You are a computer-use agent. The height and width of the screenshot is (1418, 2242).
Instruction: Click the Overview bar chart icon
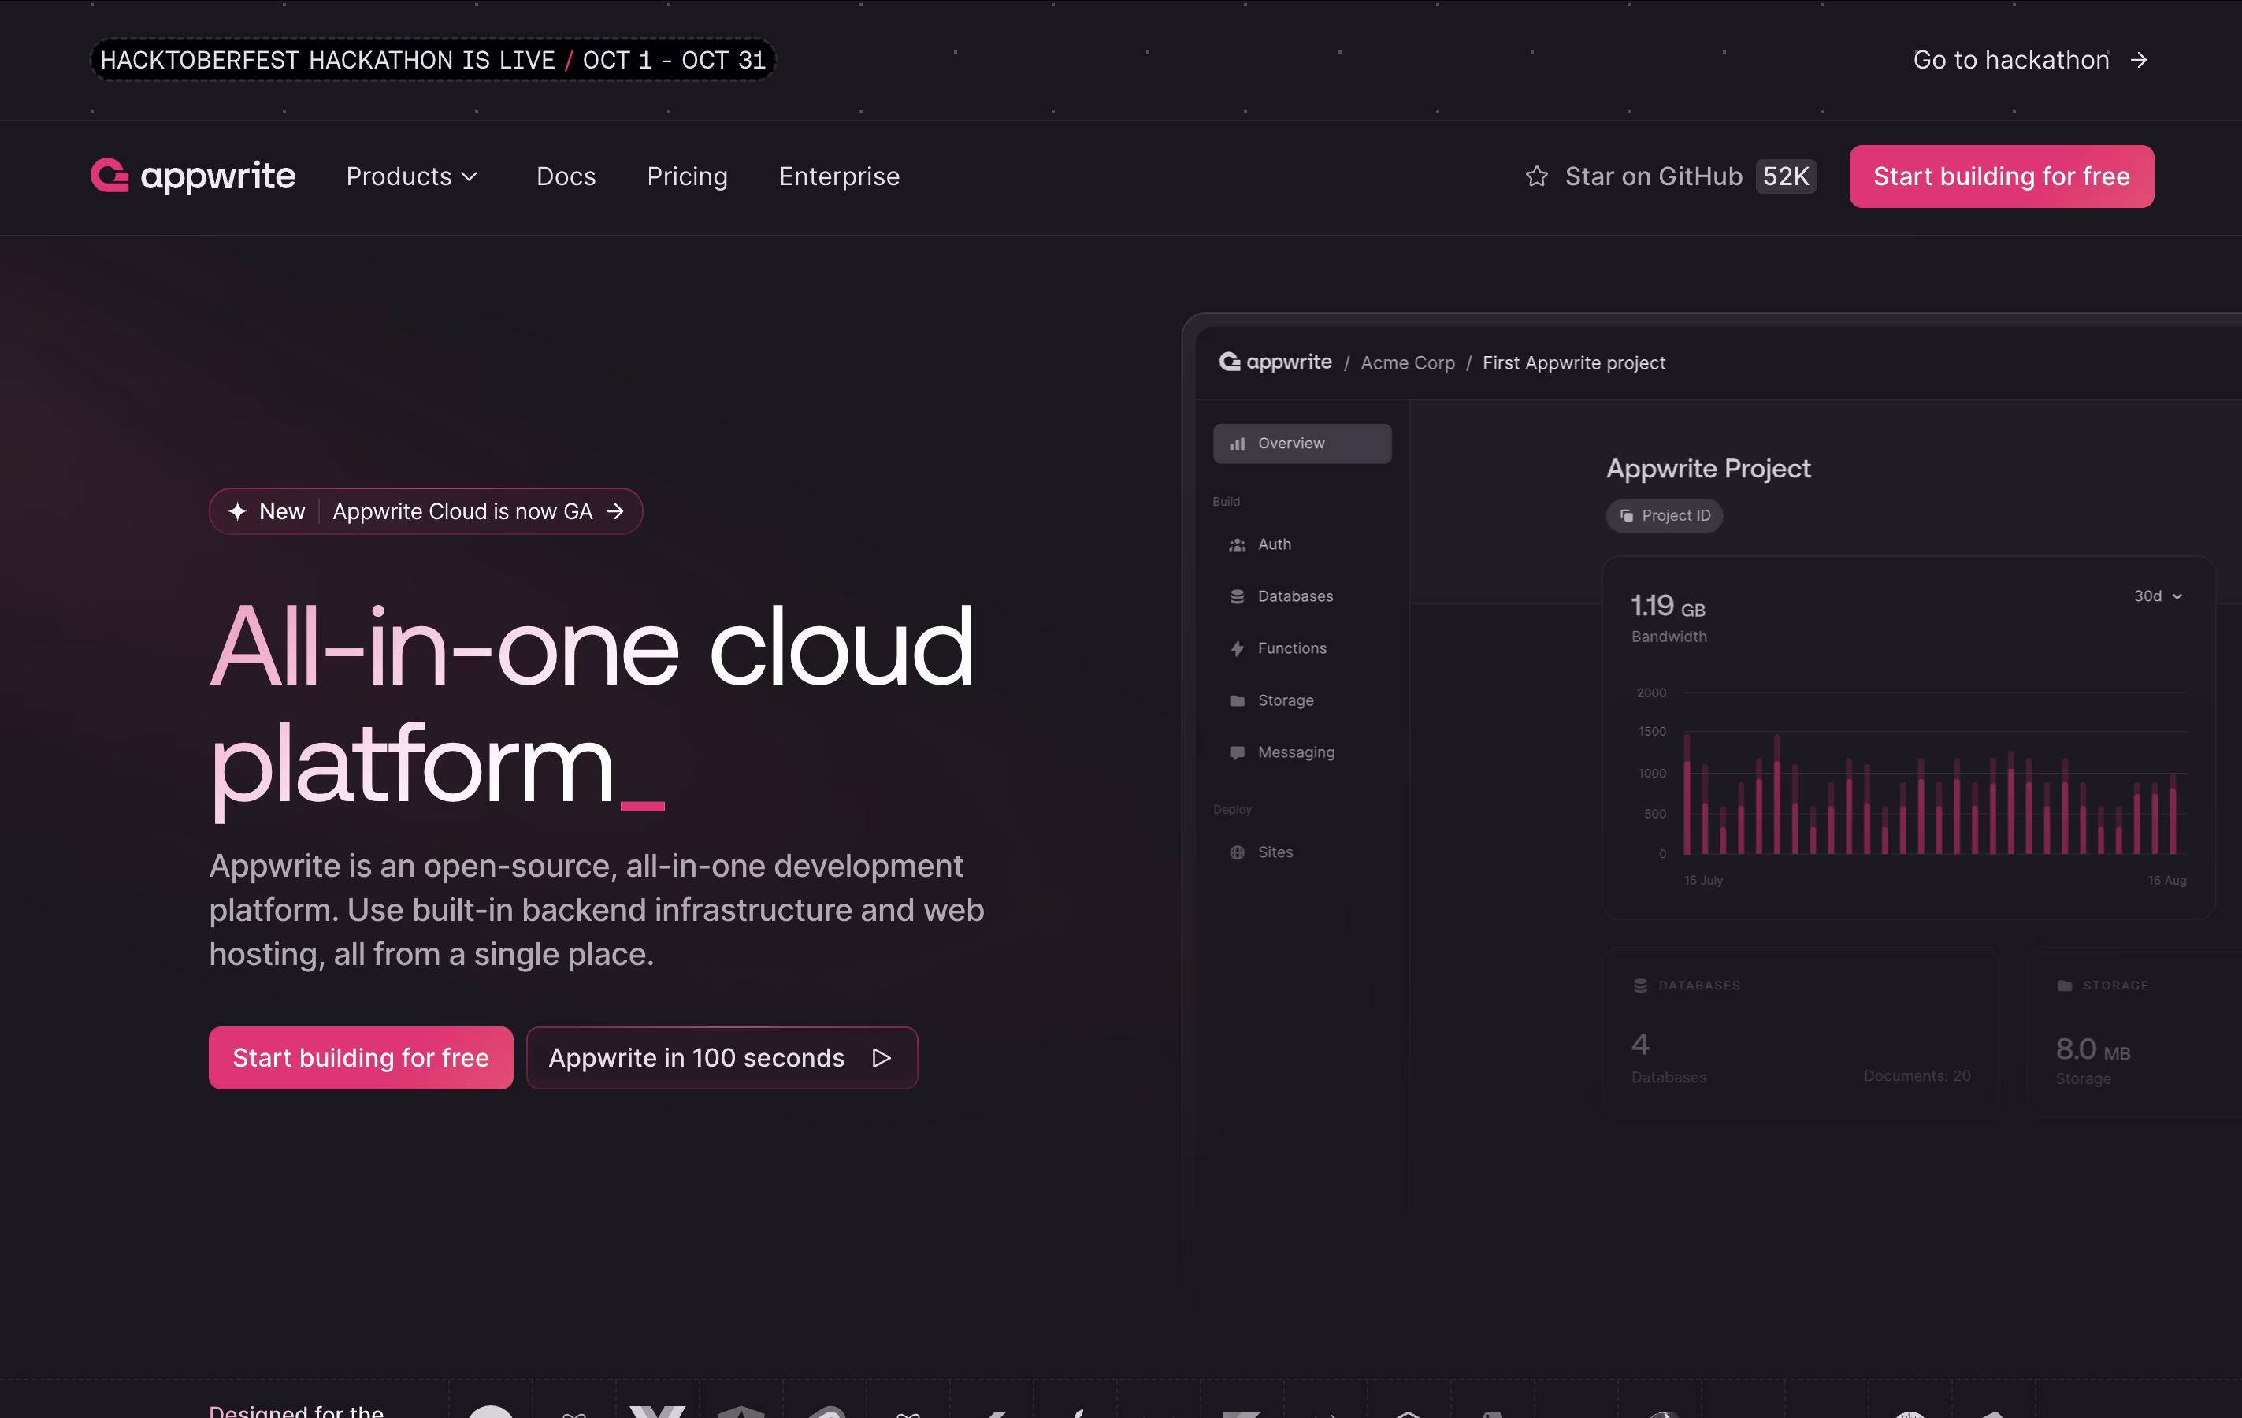click(x=1238, y=444)
